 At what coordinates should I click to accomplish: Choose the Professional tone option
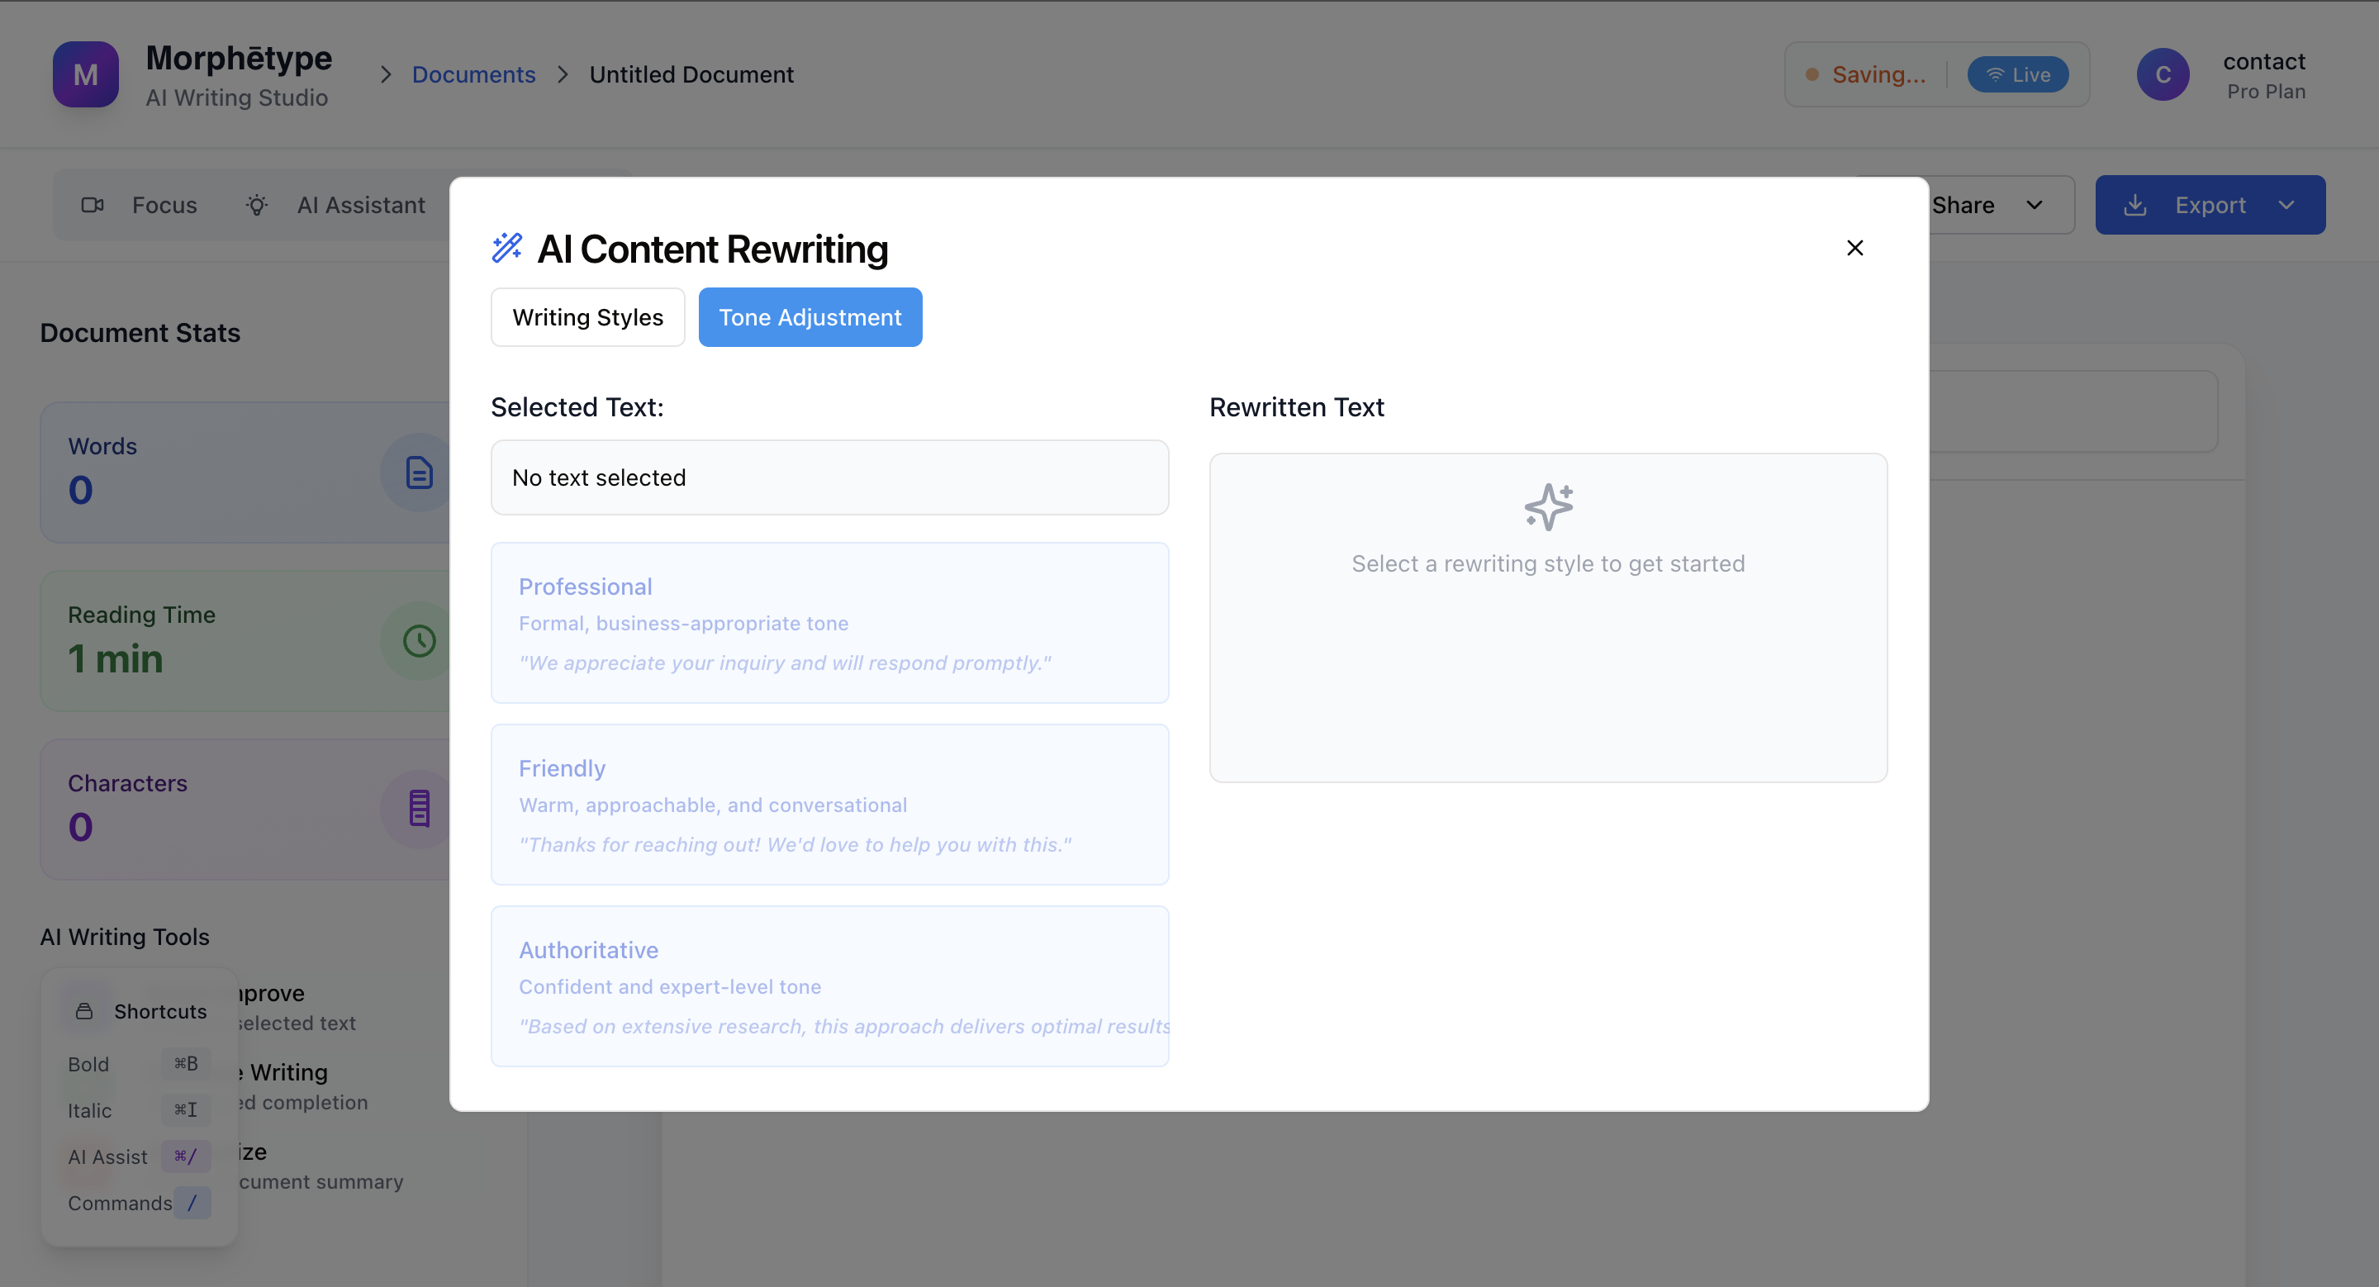click(829, 623)
